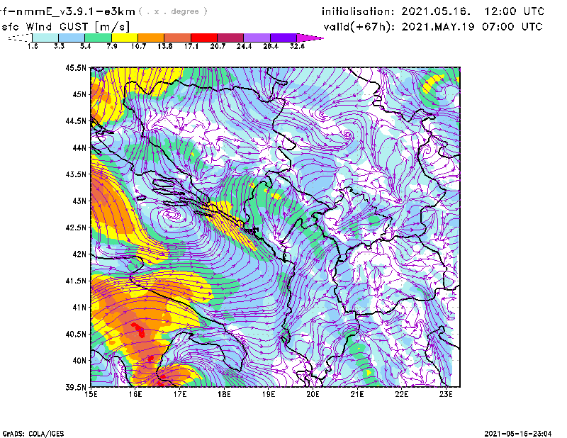
Task: Select the violet legend swatch
Action: pos(283,38)
